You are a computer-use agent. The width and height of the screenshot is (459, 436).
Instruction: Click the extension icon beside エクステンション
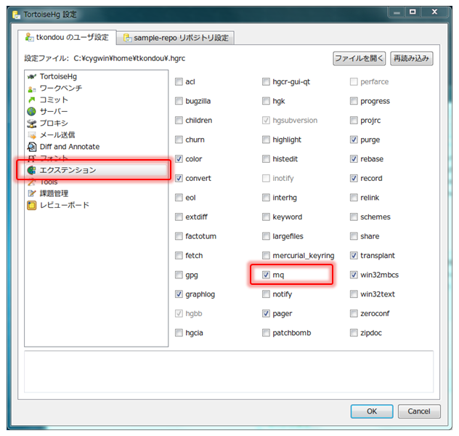32,171
